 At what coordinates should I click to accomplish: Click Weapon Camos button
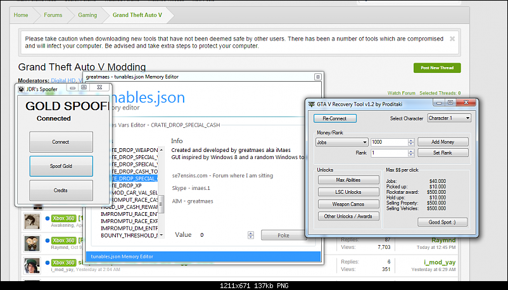point(348,204)
